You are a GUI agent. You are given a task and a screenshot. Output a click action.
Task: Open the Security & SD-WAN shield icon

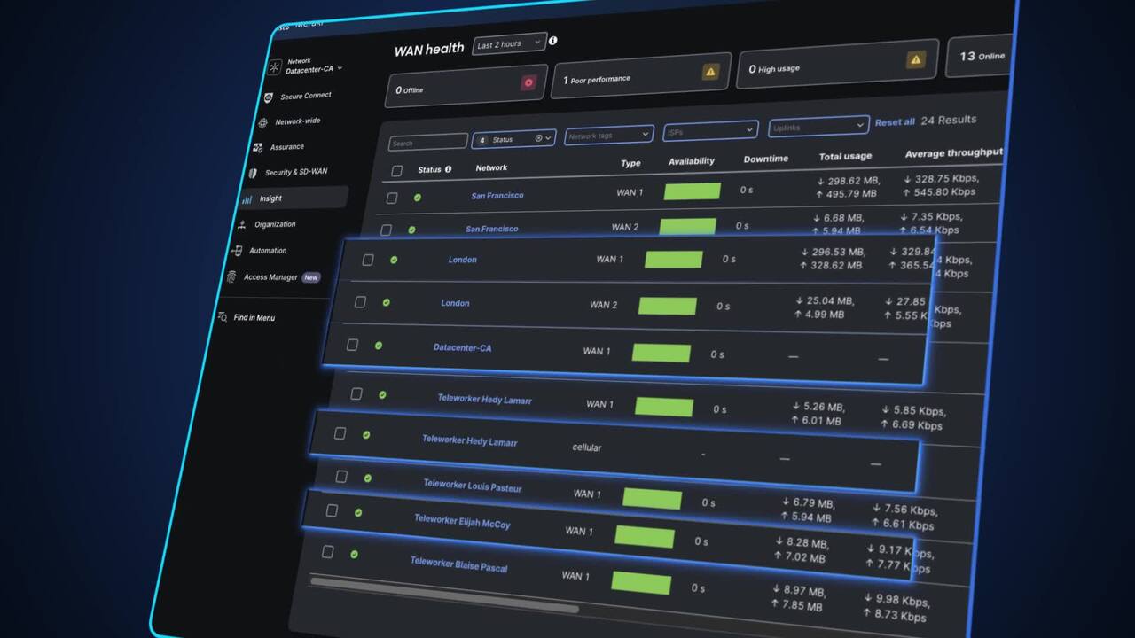coord(253,174)
